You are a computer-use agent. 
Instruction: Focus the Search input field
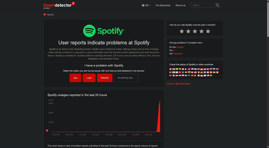(203, 5)
